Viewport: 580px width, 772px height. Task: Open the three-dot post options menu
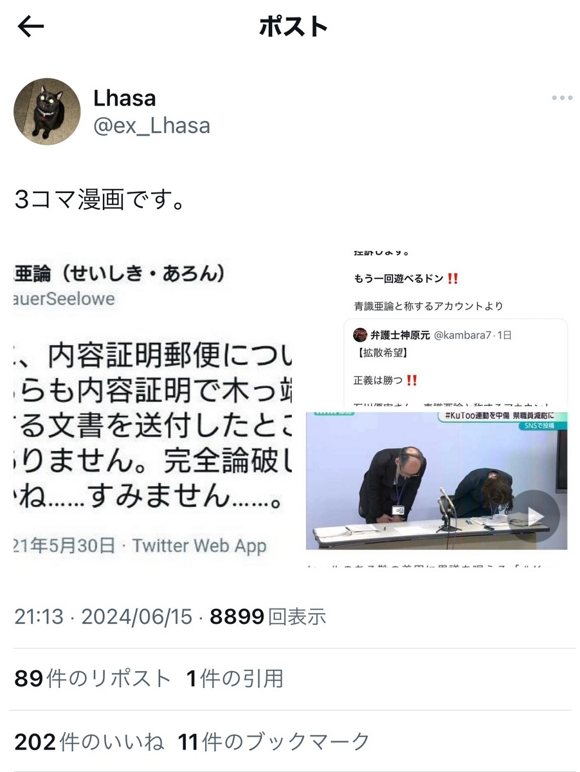pos(561,98)
